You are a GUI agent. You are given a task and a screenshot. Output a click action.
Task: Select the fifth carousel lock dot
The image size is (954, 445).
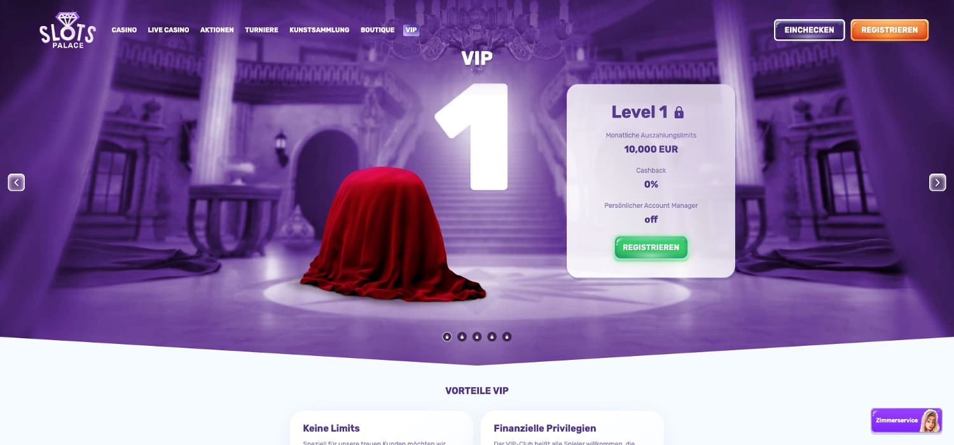507,337
